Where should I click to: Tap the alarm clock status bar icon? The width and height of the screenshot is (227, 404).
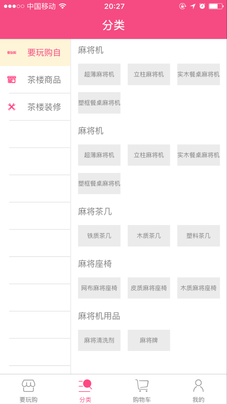tap(202, 6)
